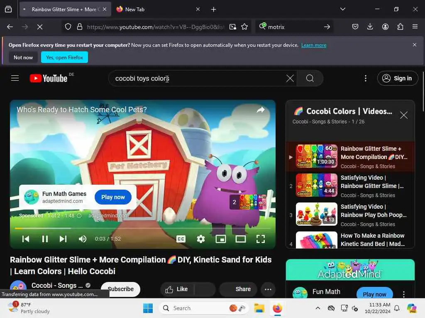Open the Windows Start menu

pyautogui.click(x=148, y=308)
